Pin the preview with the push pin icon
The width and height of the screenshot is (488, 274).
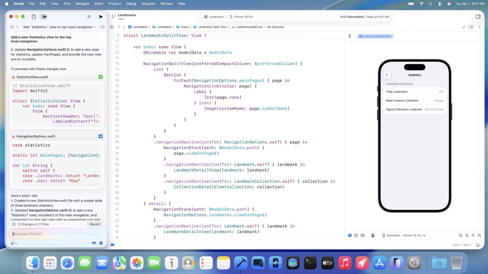coord(350,36)
